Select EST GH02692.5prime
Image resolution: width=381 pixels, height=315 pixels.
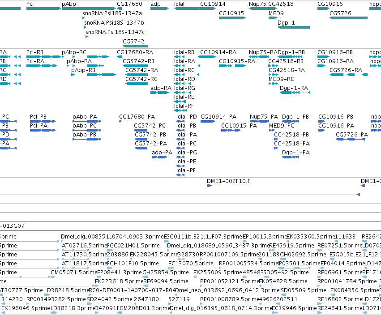[303, 254]
